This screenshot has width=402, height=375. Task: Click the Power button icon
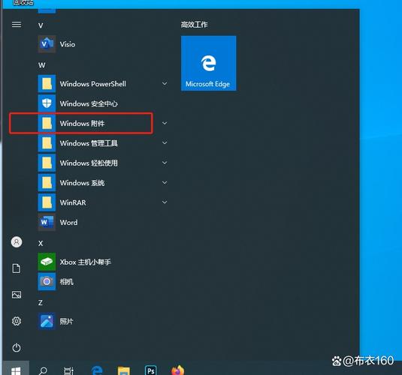[17, 347]
